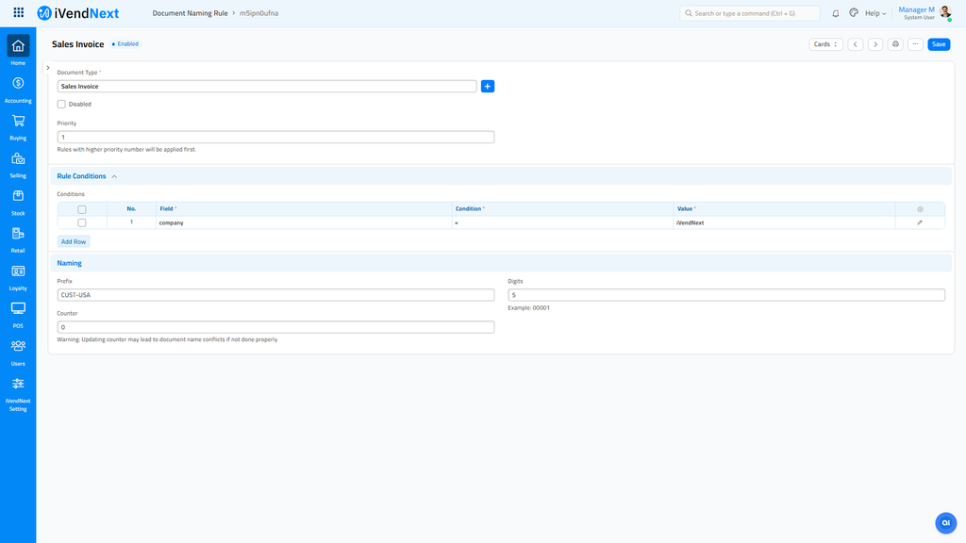Go to Accounting in the sidebar
Screen dimensions: 966x543
18,84
